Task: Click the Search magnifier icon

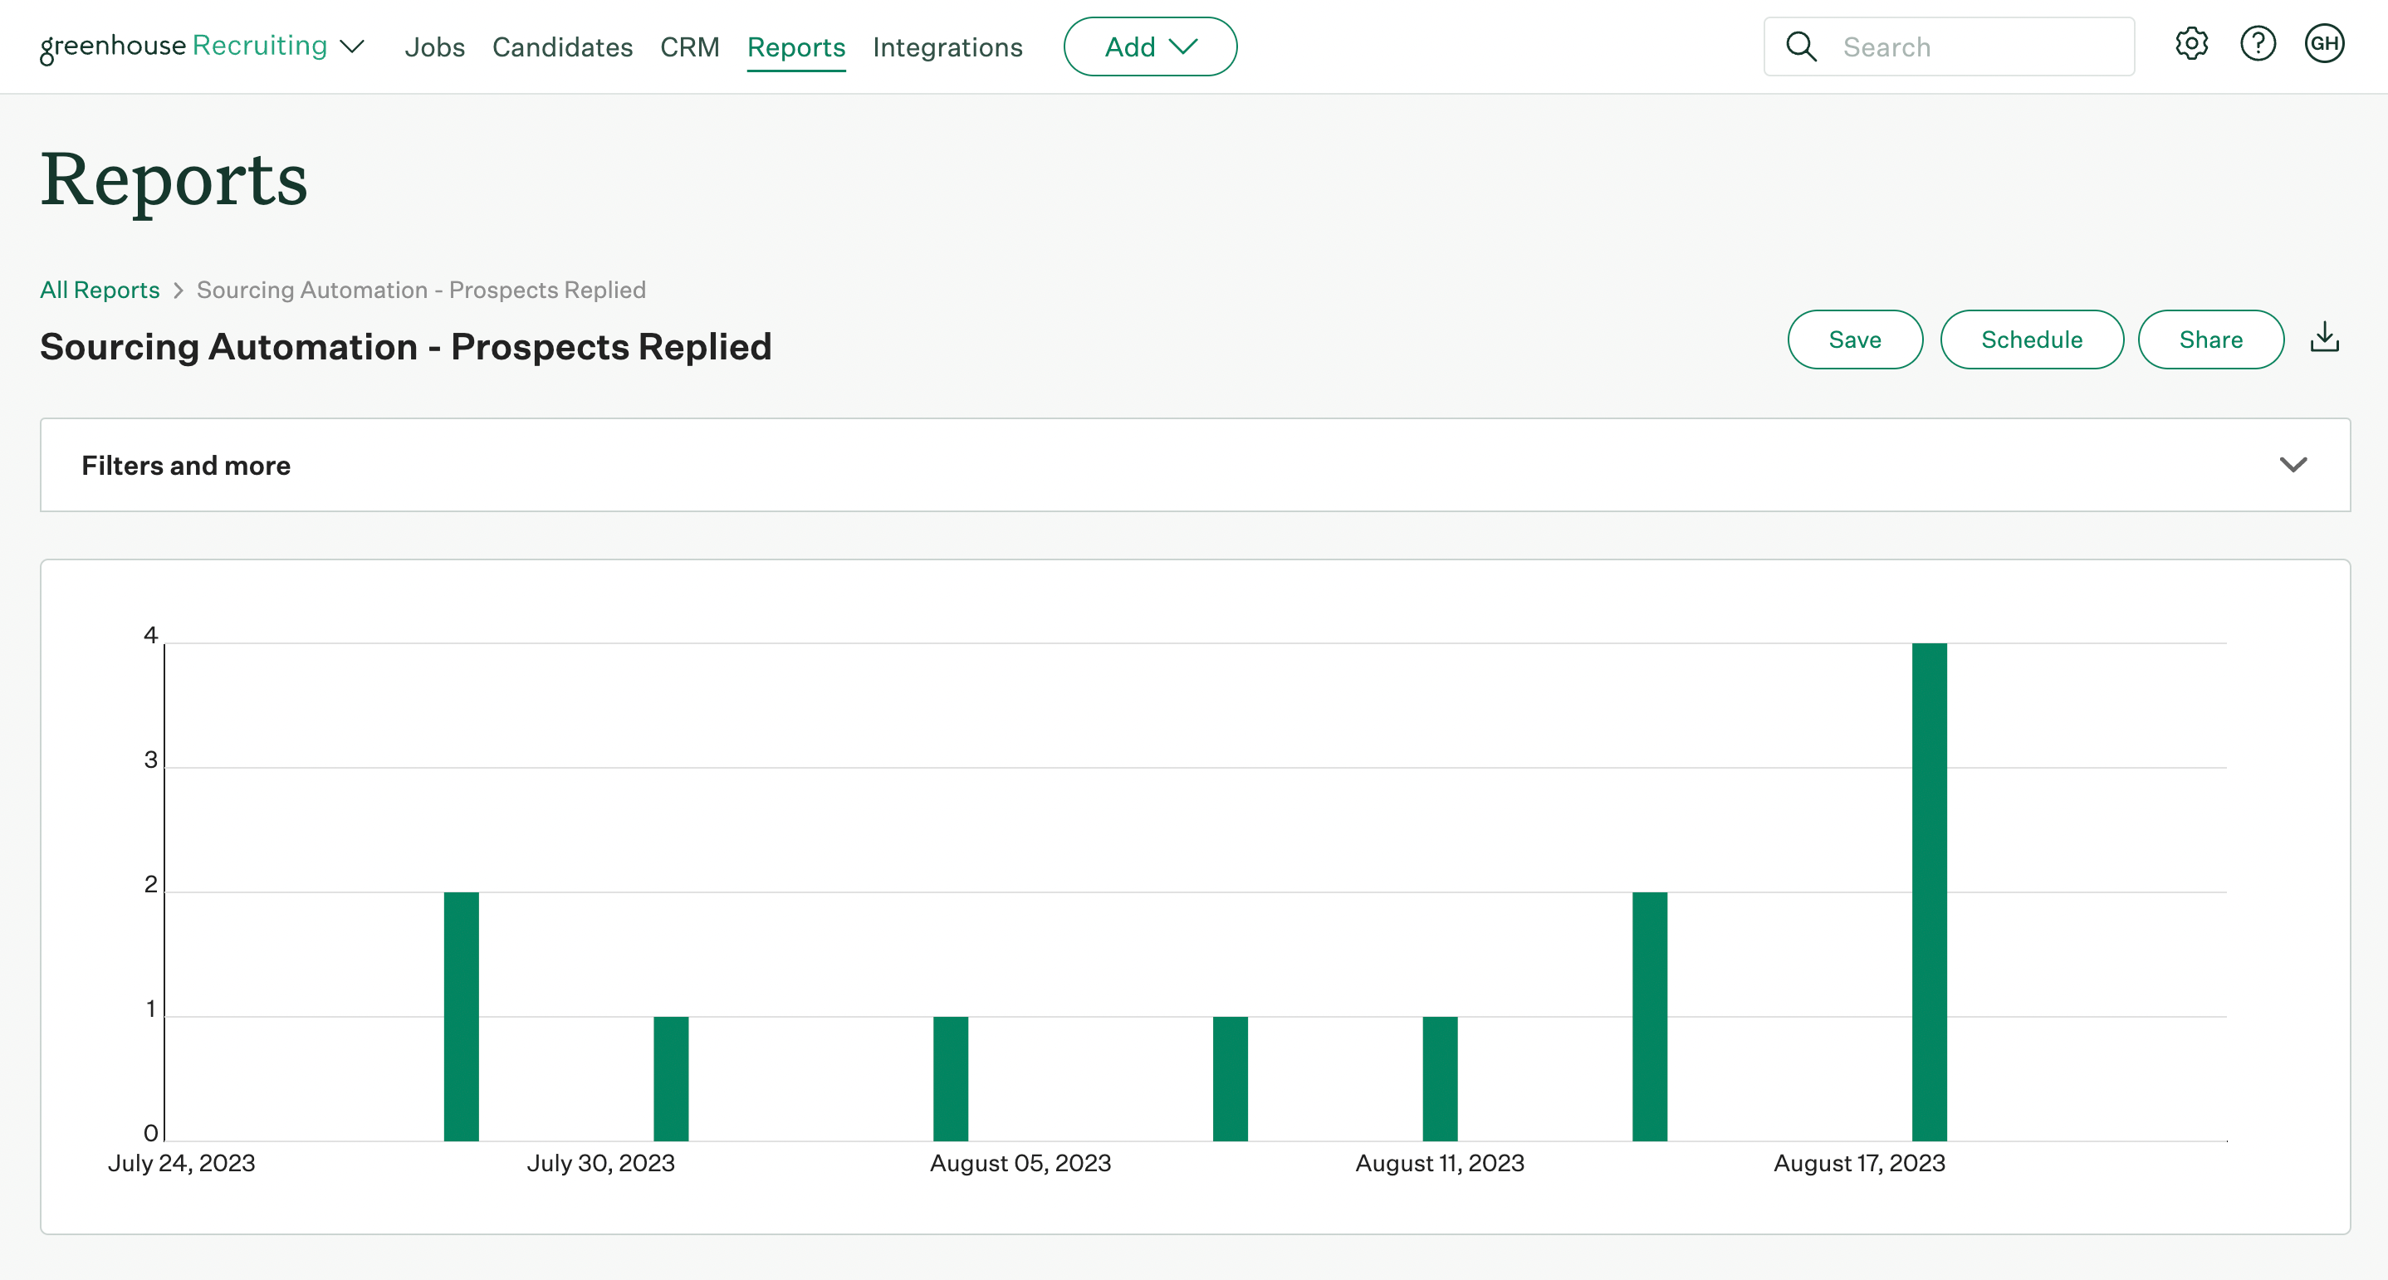Action: 1800,46
